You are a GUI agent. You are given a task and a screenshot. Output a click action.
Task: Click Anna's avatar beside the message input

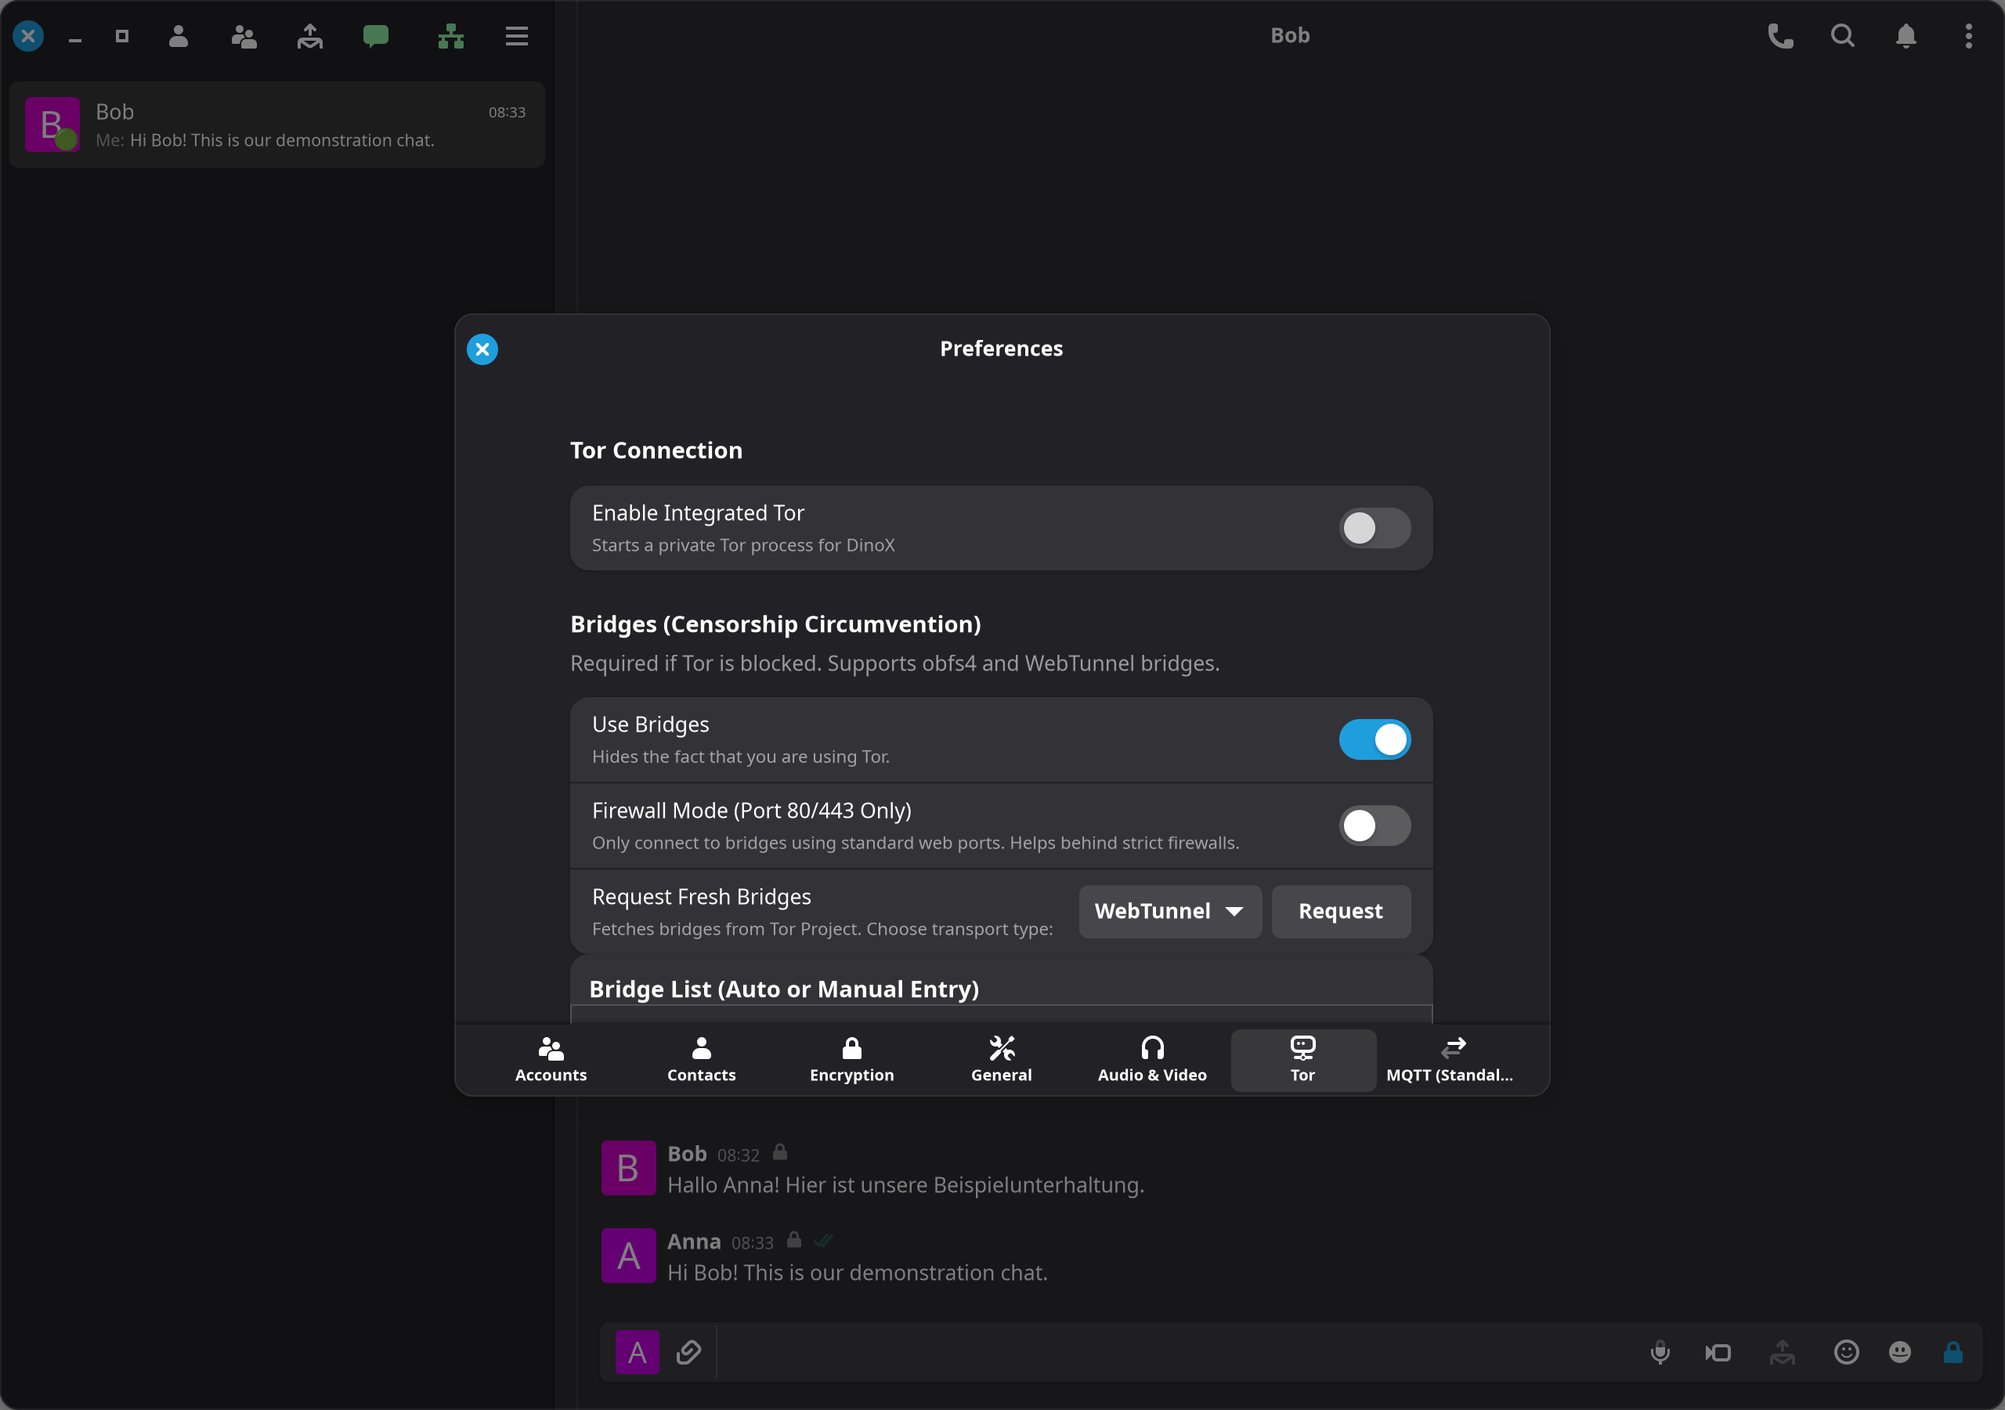coord(637,1352)
